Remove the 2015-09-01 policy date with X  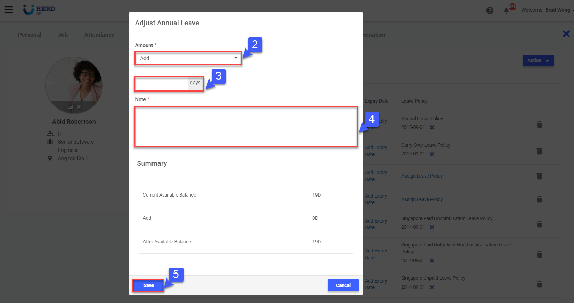click(x=432, y=128)
